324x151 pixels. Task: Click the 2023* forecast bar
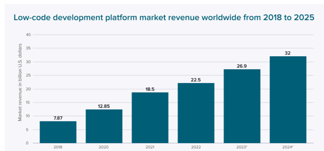pos(242,106)
